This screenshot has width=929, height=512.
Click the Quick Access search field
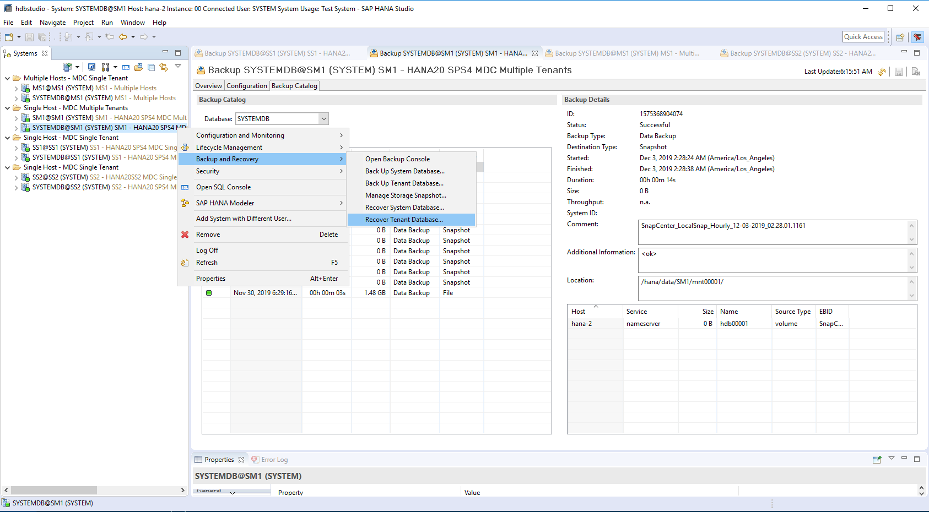863,37
